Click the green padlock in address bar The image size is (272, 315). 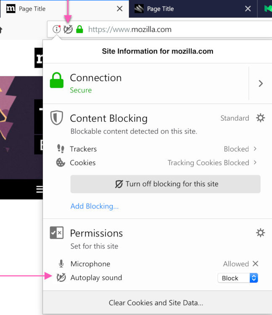pyautogui.click(x=79, y=29)
